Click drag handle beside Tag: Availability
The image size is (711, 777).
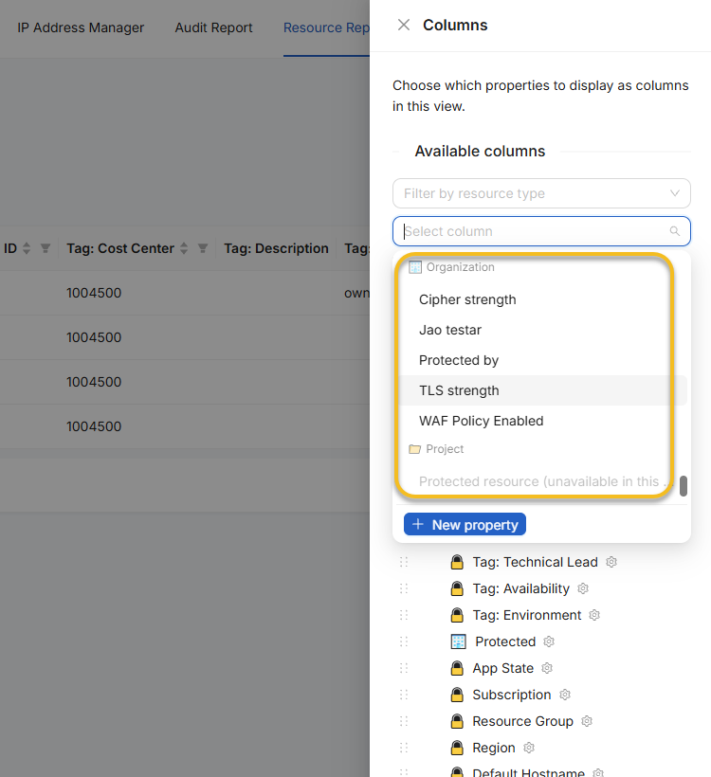pos(404,588)
